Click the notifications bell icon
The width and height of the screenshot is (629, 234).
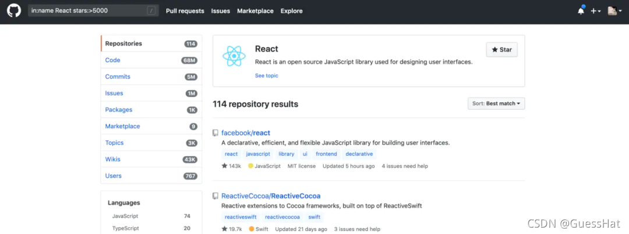[581, 11]
